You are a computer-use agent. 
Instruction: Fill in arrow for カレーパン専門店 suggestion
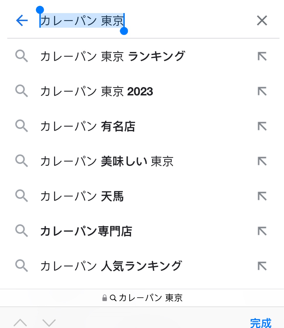point(262,231)
